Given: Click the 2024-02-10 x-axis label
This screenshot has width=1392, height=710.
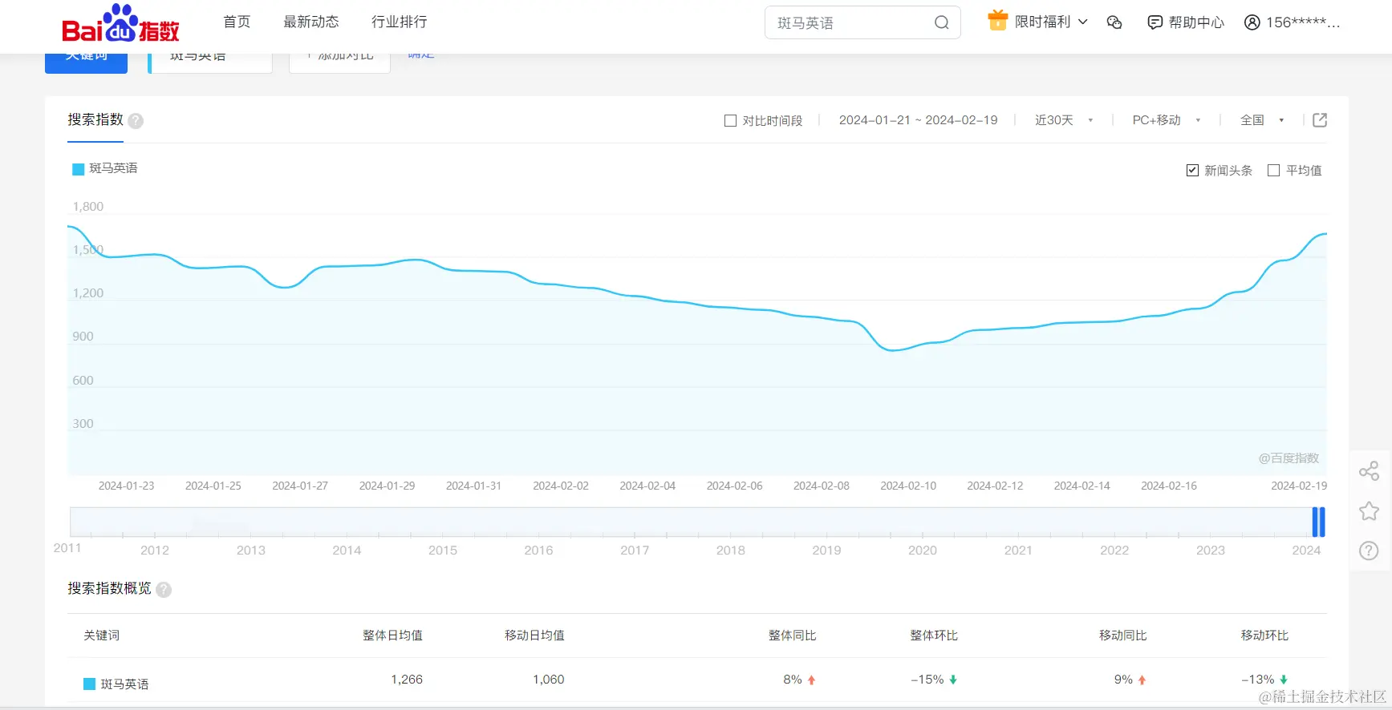Looking at the screenshot, I should click(908, 486).
